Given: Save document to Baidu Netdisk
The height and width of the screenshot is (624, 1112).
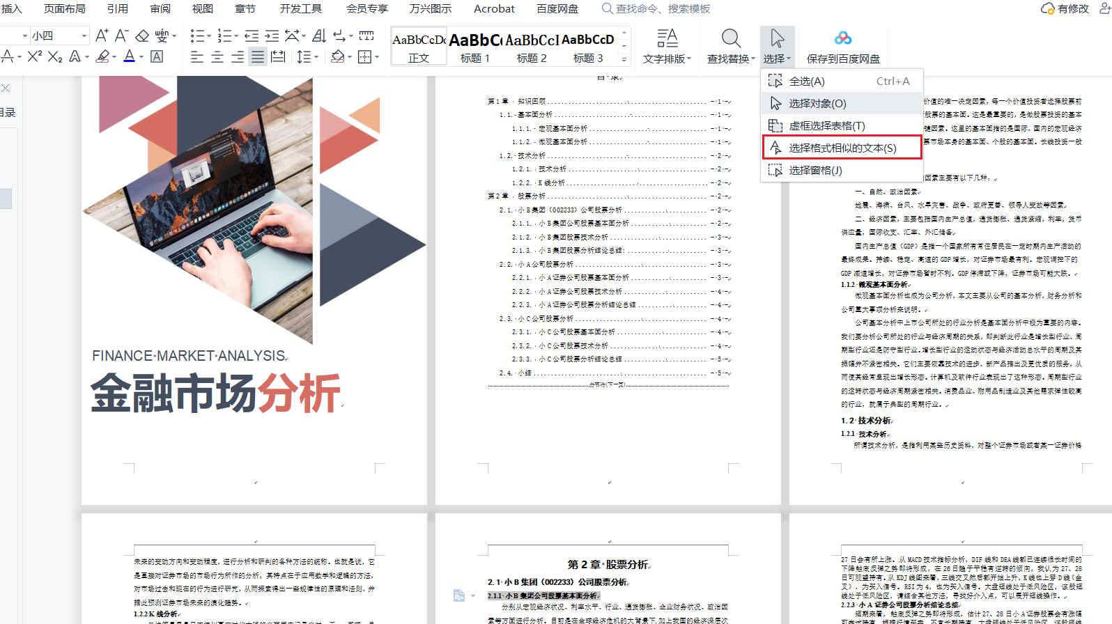Looking at the screenshot, I should pos(842,47).
